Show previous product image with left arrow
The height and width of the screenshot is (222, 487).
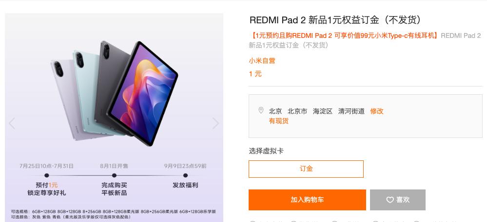tap(12, 123)
